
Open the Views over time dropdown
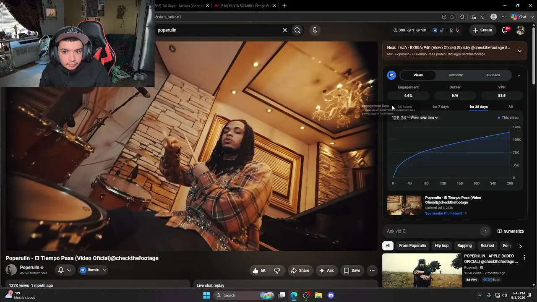pyautogui.click(x=424, y=118)
